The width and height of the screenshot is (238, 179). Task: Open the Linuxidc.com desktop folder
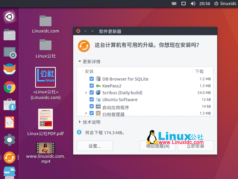(x=46, y=24)
